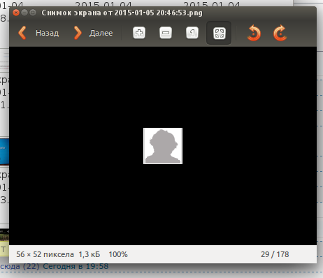This screenshot has width=323, height=278.
Task: Click the avatar silhouette image
Action: tap(163, 146)
